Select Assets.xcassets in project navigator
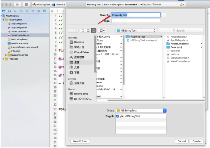Image resolution: width=210 pixels, height=148 pixels. [x=19, y=43]
